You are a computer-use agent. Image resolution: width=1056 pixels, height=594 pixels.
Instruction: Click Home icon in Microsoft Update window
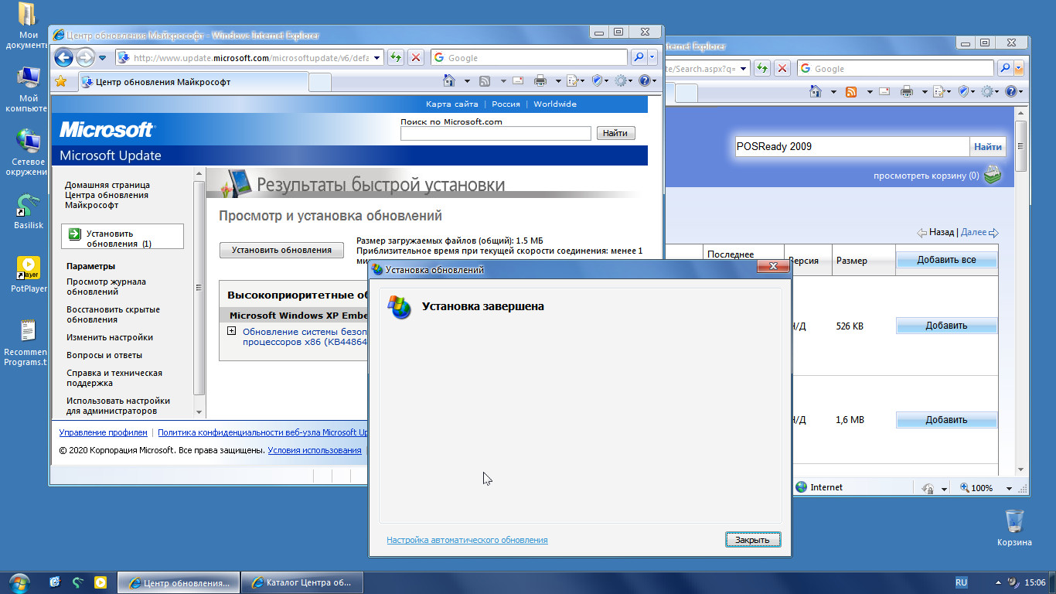click(449, 80)
